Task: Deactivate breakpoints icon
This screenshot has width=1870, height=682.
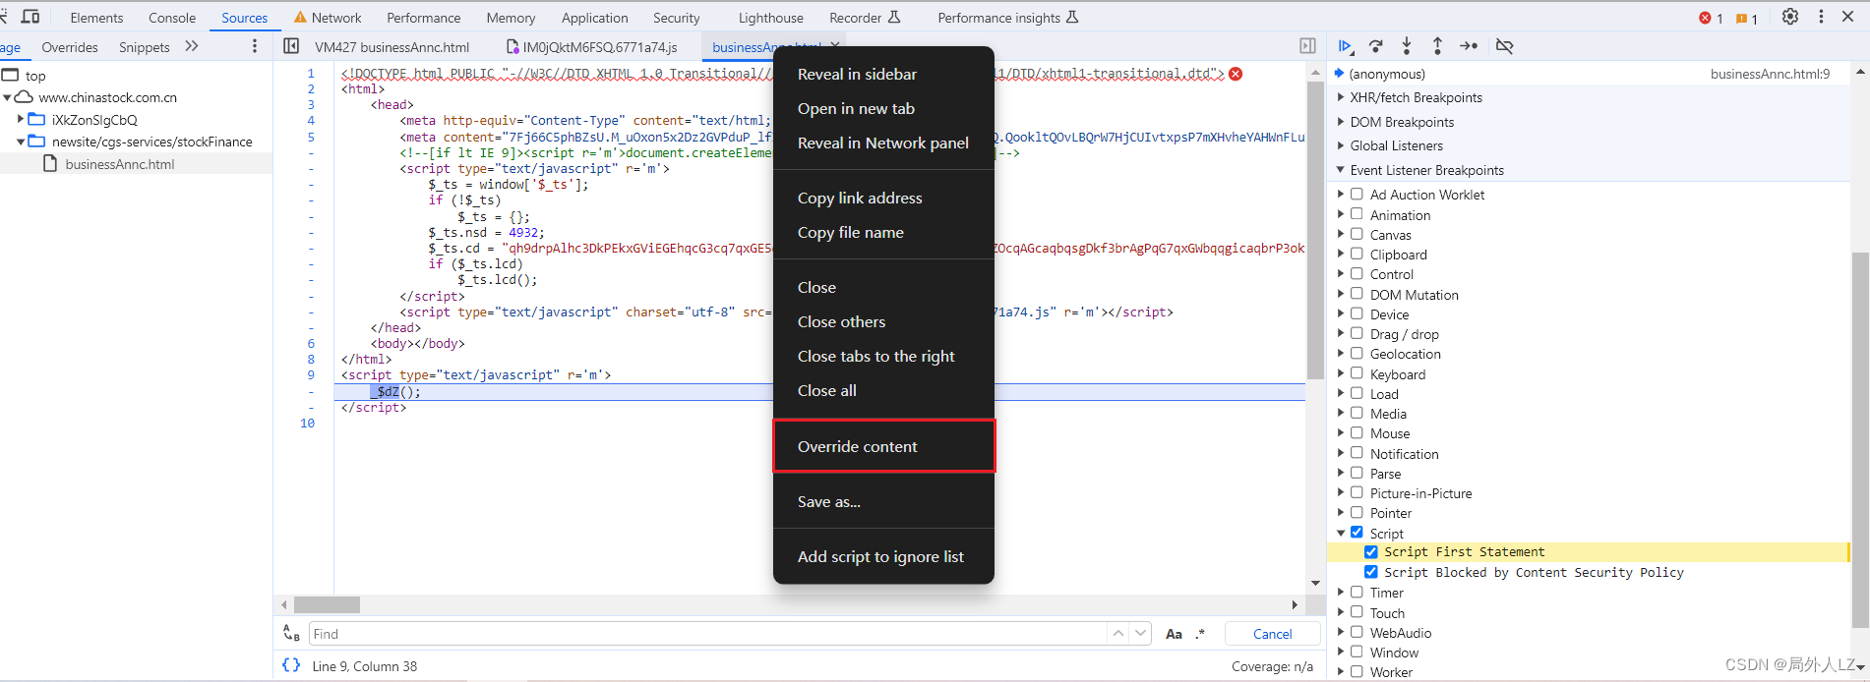Action: tap(1504, 46)
